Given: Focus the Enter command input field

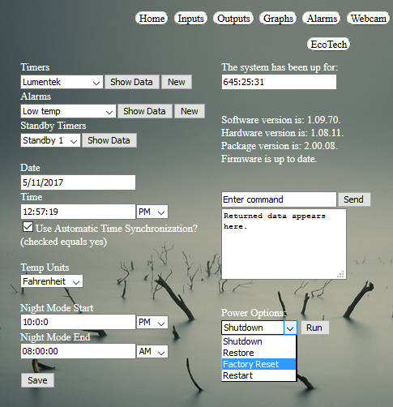Looking at the screenshot, I should point(279,199).
